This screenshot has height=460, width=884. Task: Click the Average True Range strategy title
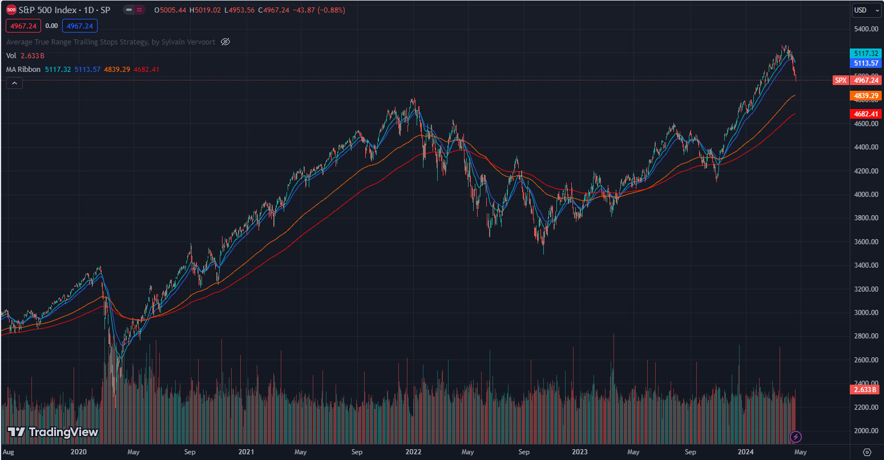pyautogui.click(x=111, y=42)
